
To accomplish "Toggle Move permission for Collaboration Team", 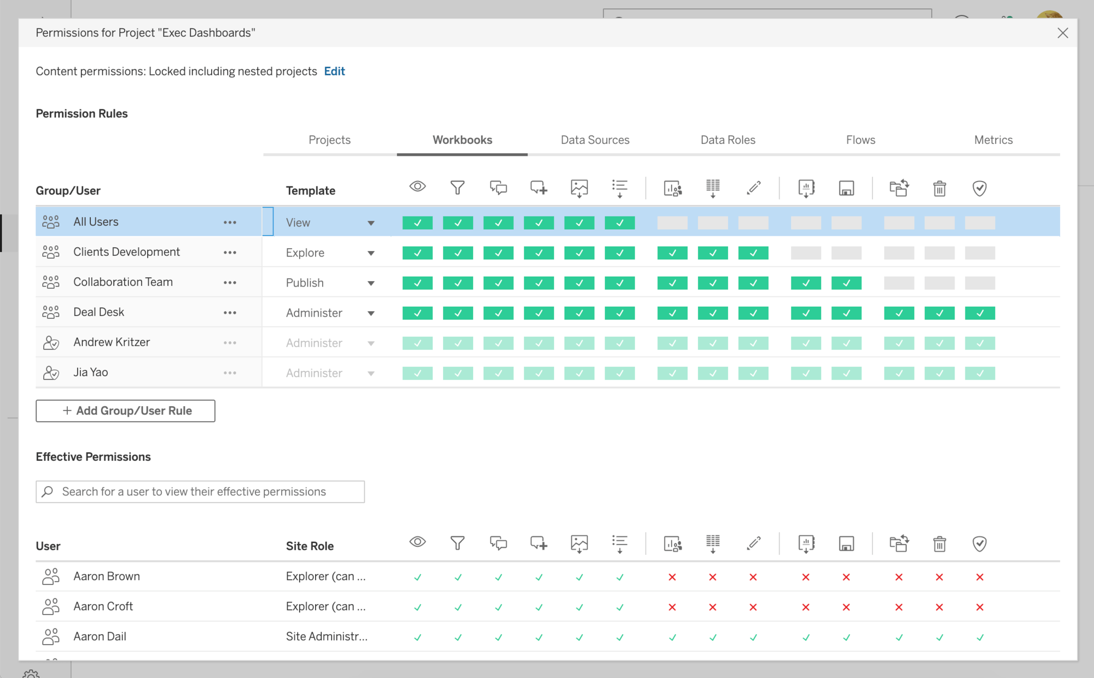I will pos(899,283).
